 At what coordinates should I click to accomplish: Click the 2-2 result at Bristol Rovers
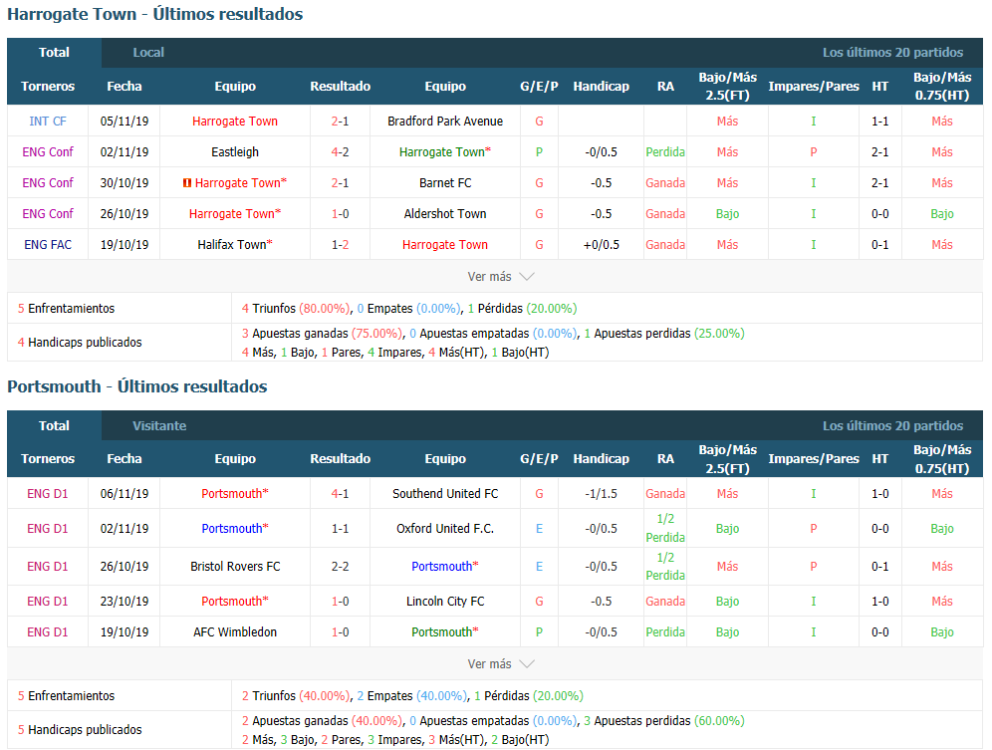[x=340, y=567]
